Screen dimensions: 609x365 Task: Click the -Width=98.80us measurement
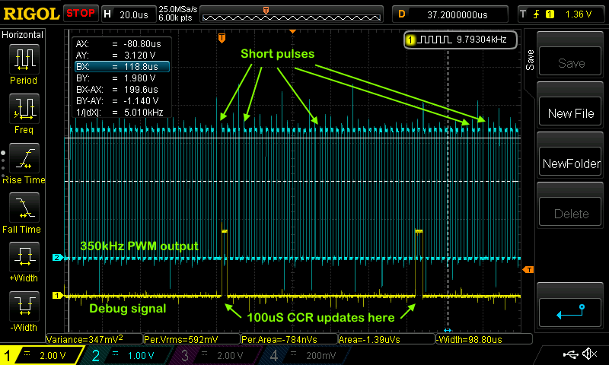(484, 339)
